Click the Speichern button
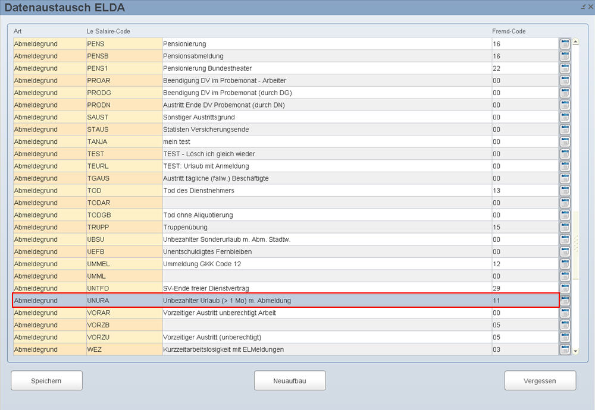595x410 pixels. pos(46,380)
